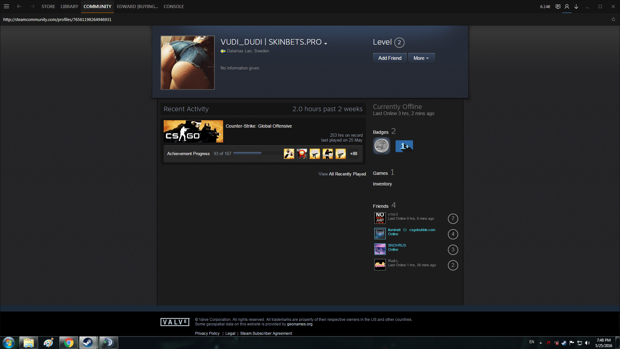620x349 pixels.
Task: Open the STORE tab
Action: coord(48,6)
